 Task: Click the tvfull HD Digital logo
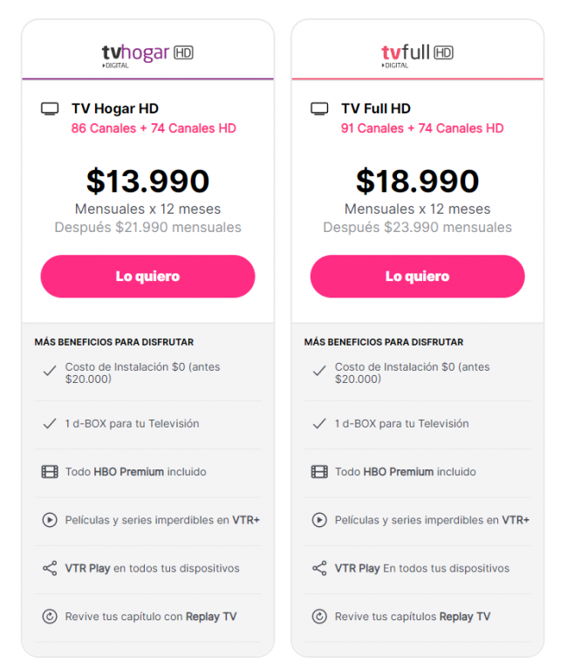pos(417,56)
